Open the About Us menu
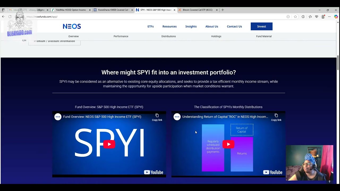 (x=212, y=27)
